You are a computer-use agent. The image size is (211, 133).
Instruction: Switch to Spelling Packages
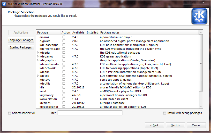[x=21, y=47]
